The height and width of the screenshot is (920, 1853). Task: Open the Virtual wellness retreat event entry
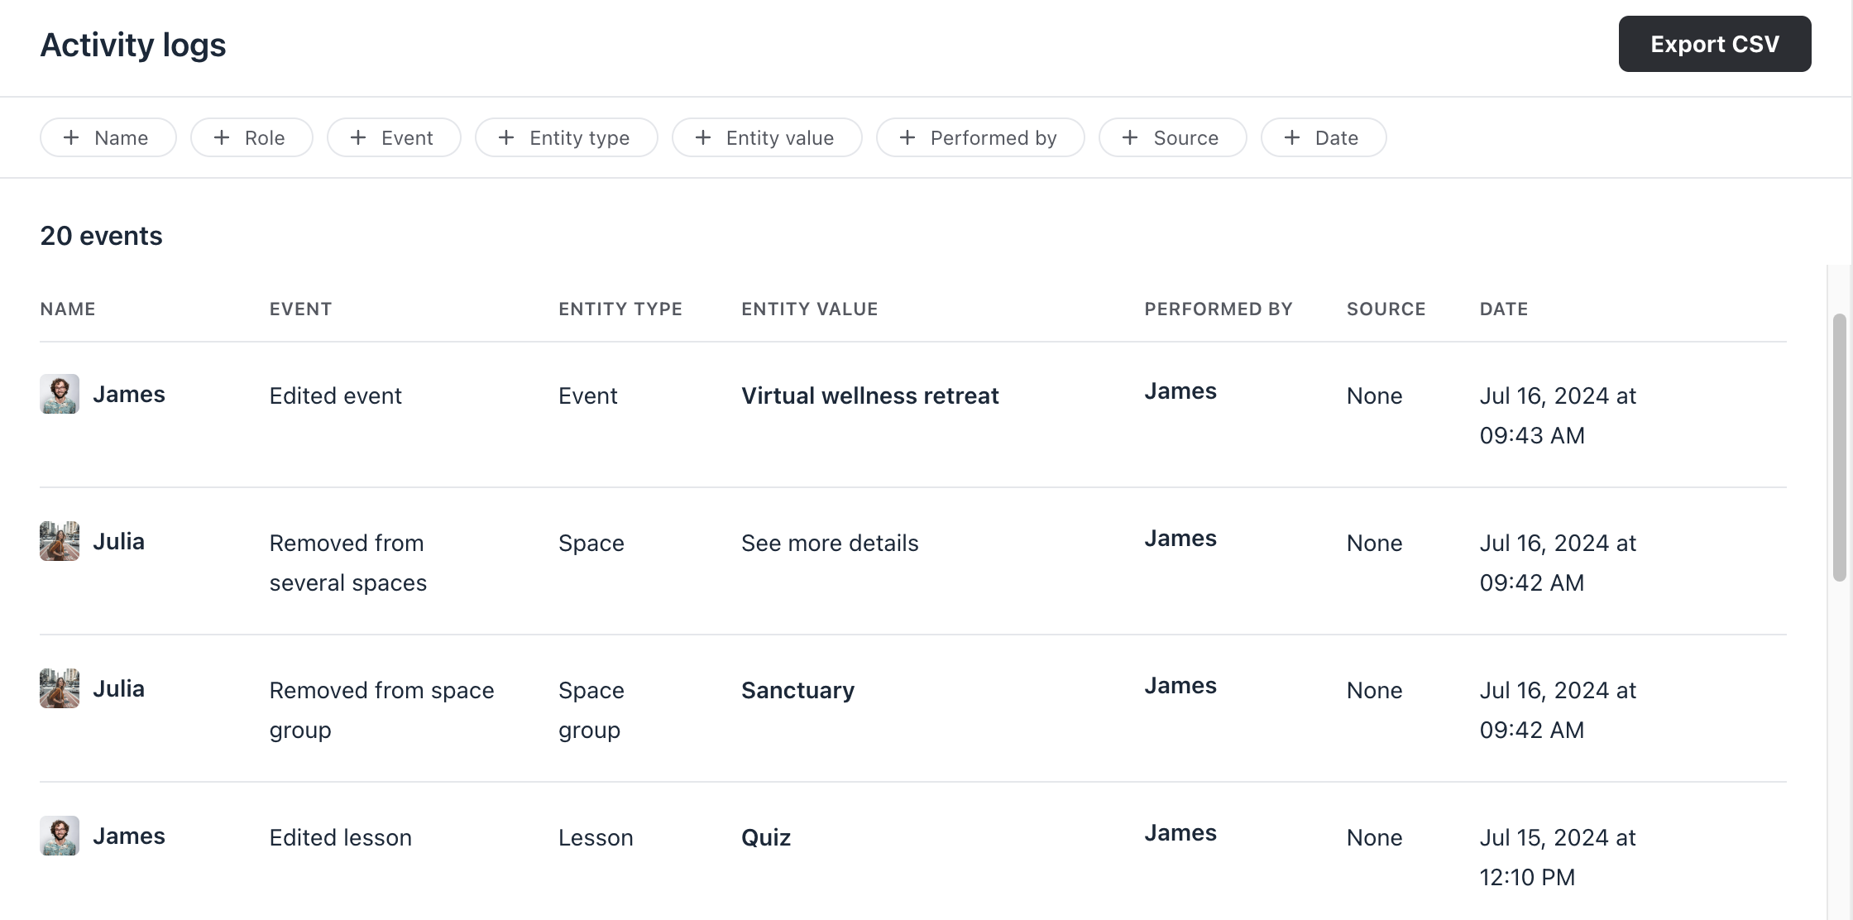[x=869, y=395]
